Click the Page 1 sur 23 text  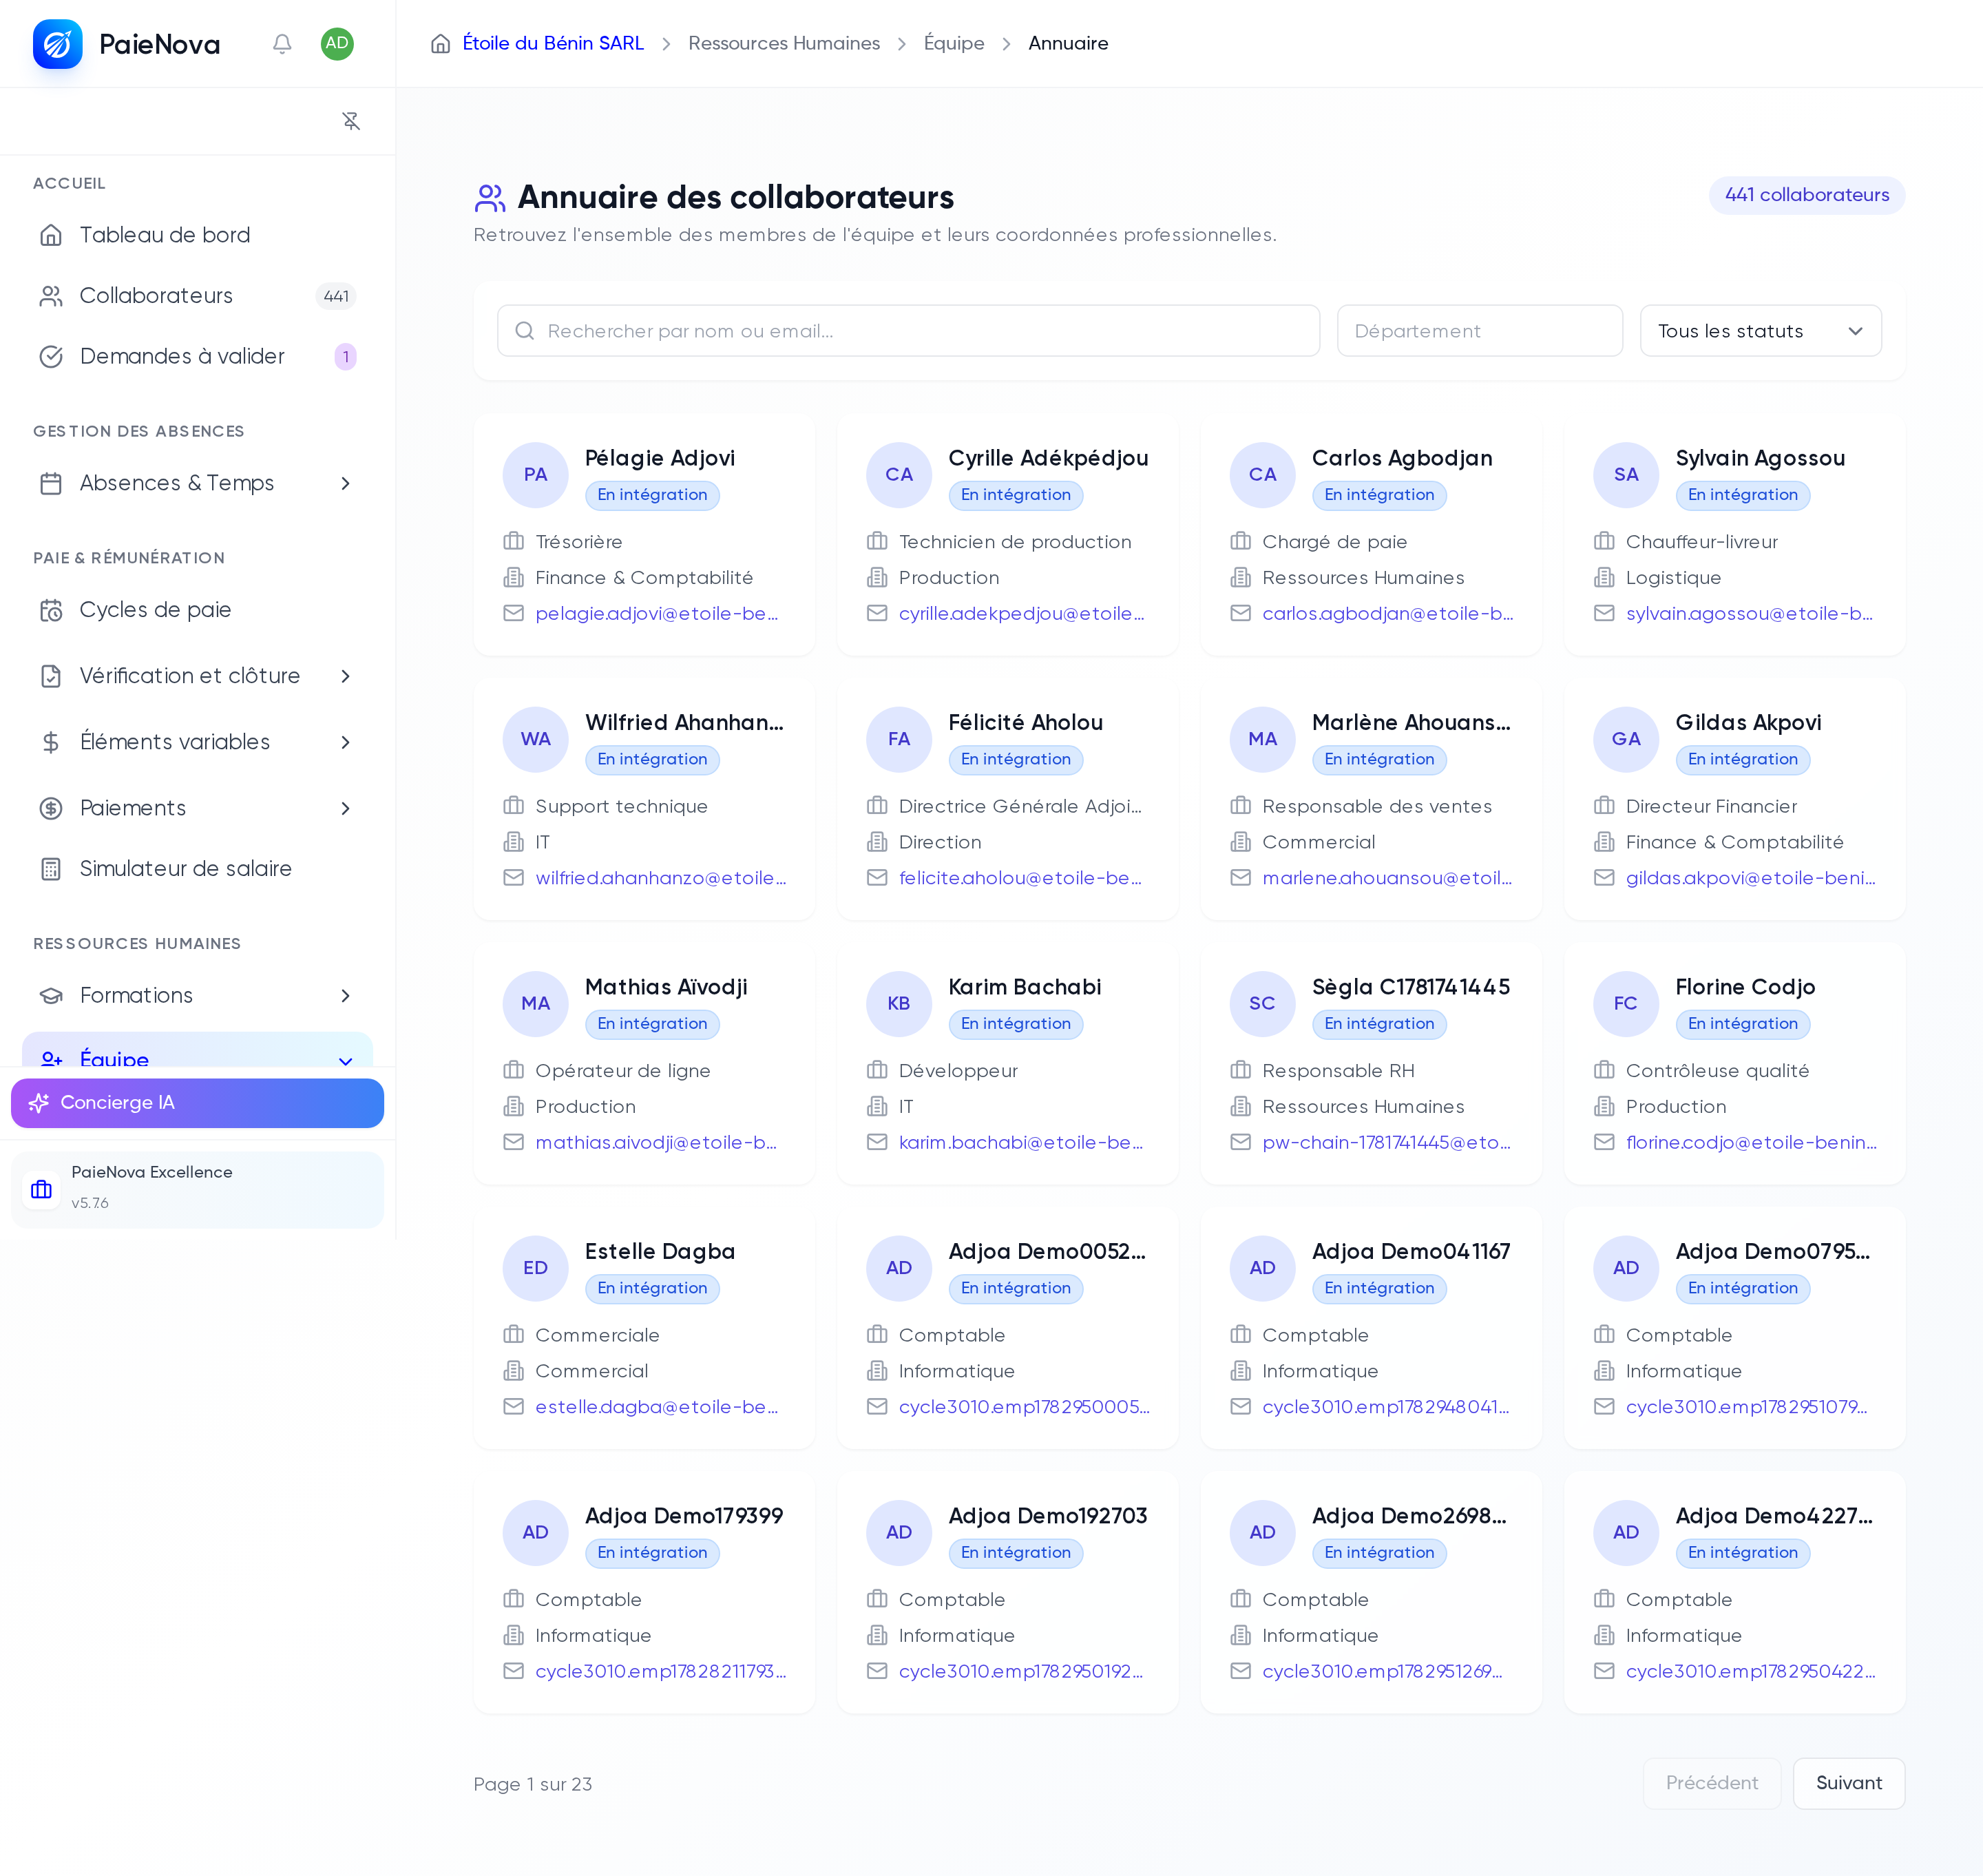532,1785
